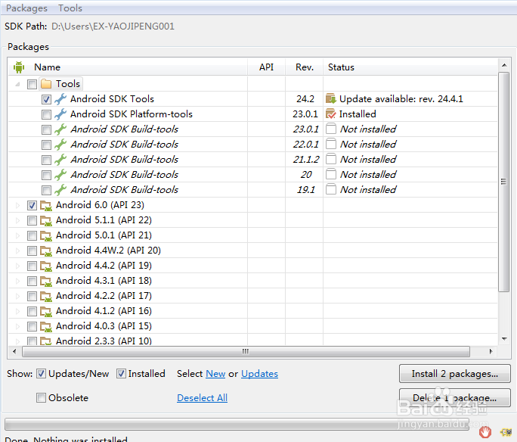
Task: Expand Android 4.0.3 (API 15) node
Action: [x=18, y=326]
